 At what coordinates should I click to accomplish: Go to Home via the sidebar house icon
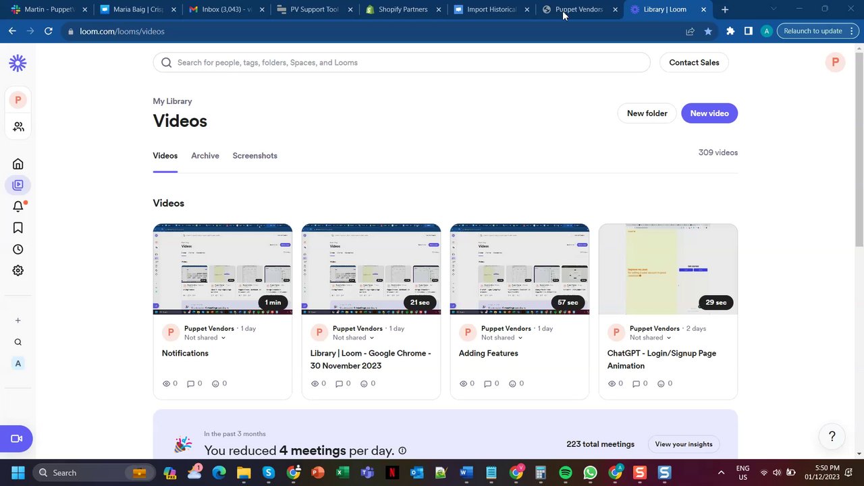tap(18, 164)
